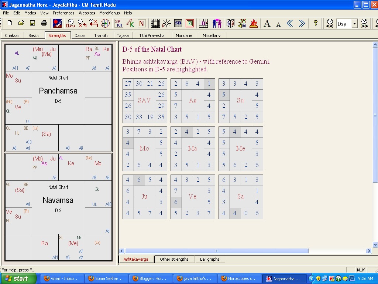378x284 pixels.
Task: Increase font size with large A icon
Action: tap(267, 24)
